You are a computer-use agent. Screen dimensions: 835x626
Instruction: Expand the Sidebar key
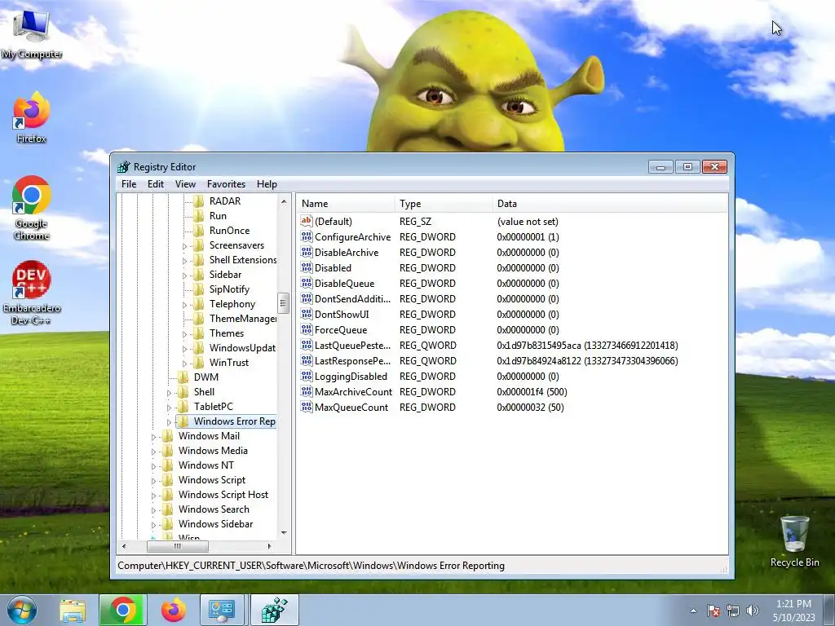(185, 276)
